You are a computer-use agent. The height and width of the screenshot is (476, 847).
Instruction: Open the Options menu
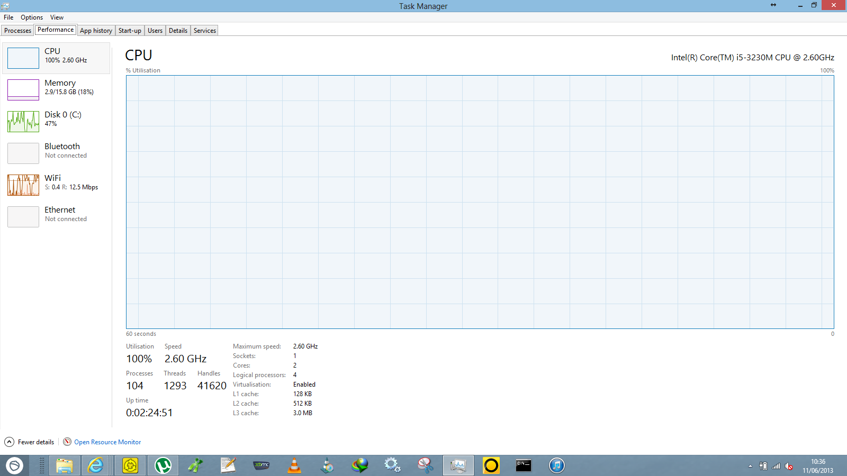[32, 17]
